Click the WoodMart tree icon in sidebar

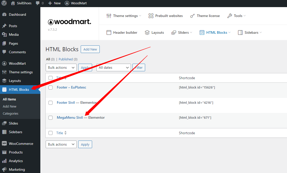click(x=4, y=63)
